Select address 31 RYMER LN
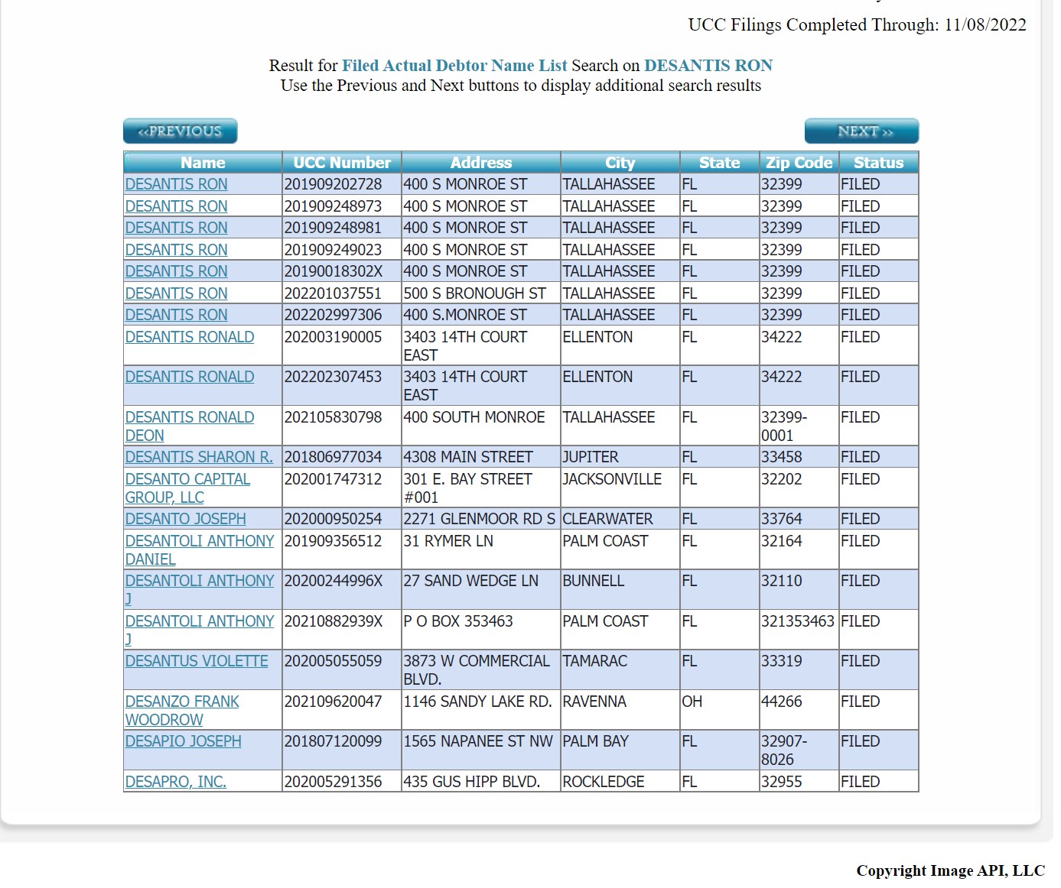 [x=481, y=549]
